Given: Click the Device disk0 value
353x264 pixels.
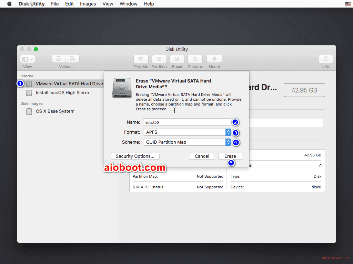Looking at the screenshot, I should coord(316,187).
